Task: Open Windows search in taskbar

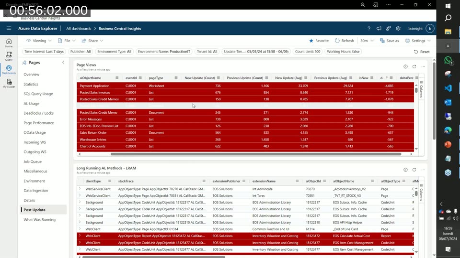Action: coord(448,18)
